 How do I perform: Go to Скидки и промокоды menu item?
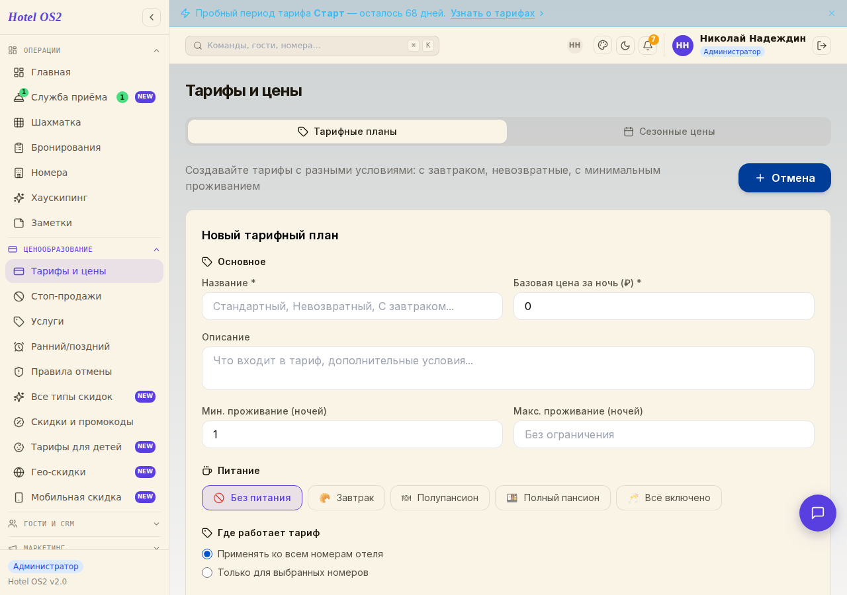[x=84, y=422]
